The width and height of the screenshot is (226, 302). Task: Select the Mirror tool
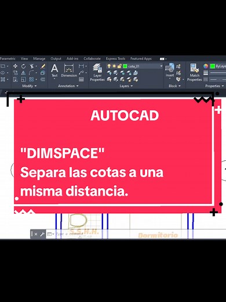coord(23,73)
